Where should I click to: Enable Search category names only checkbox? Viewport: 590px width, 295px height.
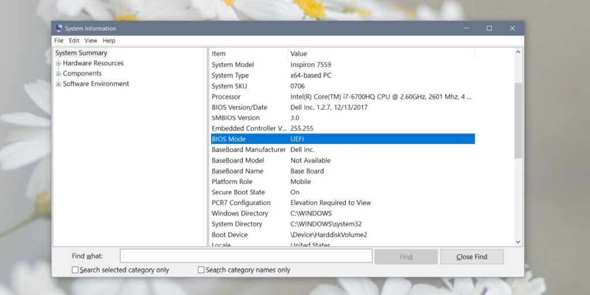(201, 270)
